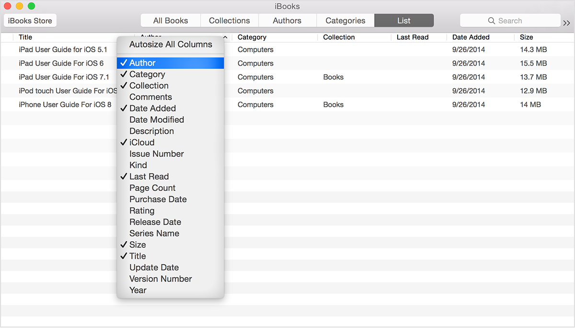Uncheck Author column in menu

pos(170,63)
